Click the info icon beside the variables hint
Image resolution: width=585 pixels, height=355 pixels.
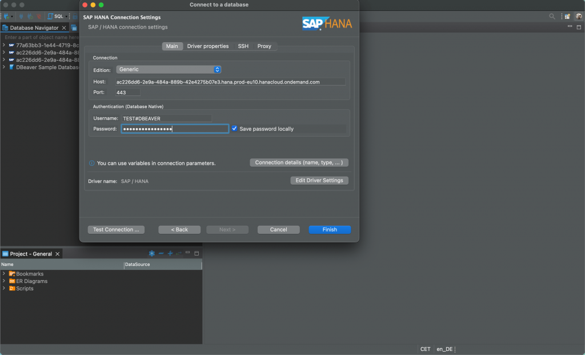pyautogui.click(x=92, y=163)
